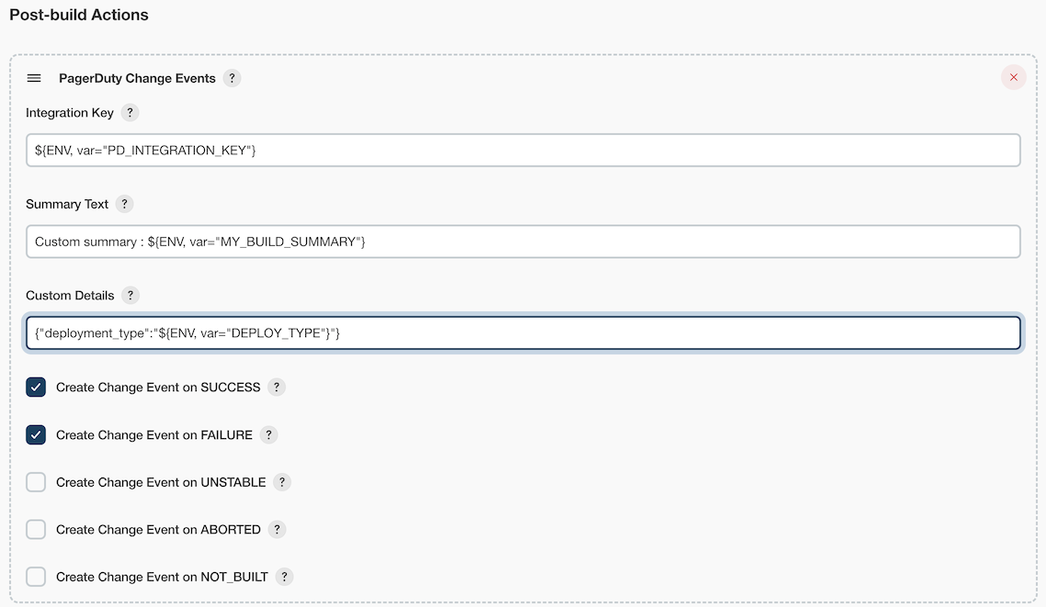This screenshot has width=1046, height=607.
Task: Open help for Change Event on SUCCESS
Action: pyautogui.click(x=276, y=388)
